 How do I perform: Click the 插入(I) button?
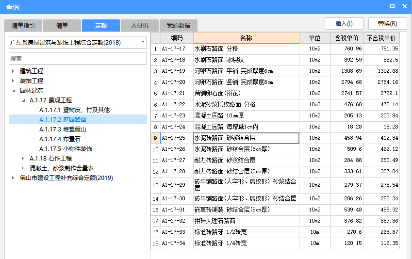344,23
